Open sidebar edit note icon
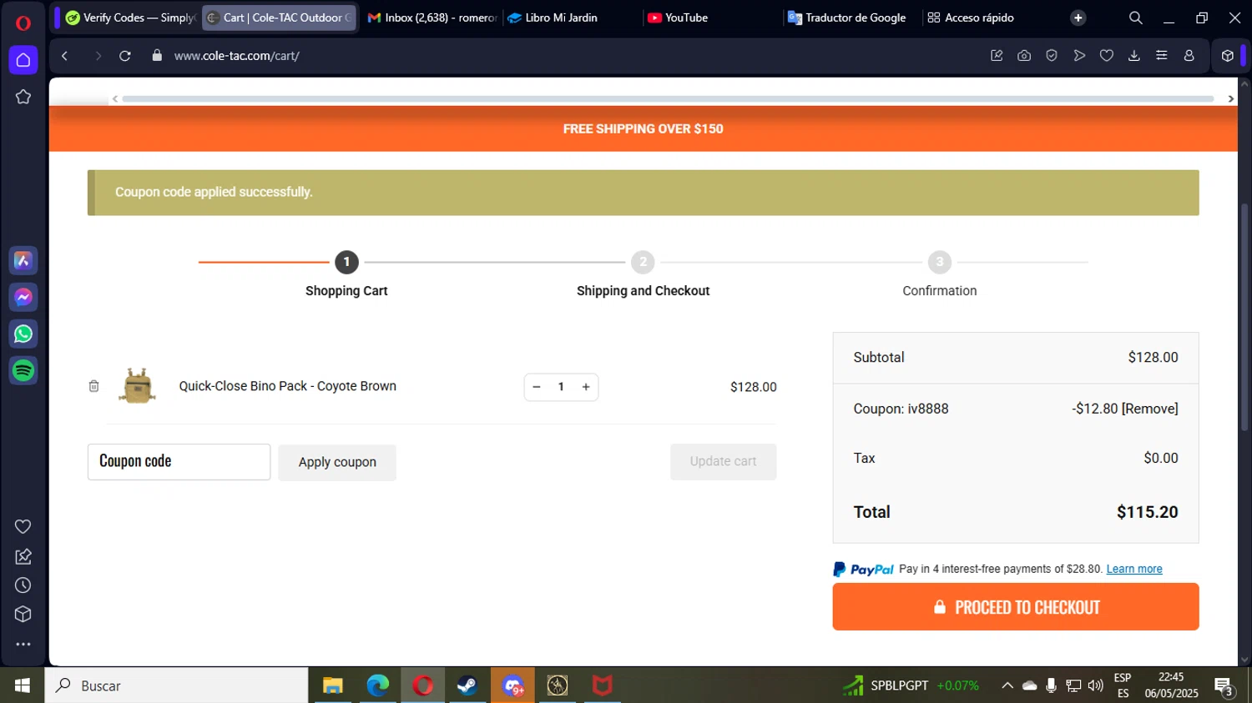1252x703 pixels. point(23,556)
